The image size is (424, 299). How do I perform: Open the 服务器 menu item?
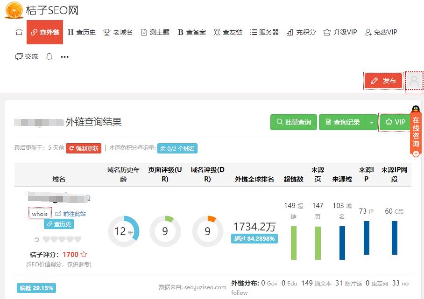pyautogui.click(x=264, y=32)
